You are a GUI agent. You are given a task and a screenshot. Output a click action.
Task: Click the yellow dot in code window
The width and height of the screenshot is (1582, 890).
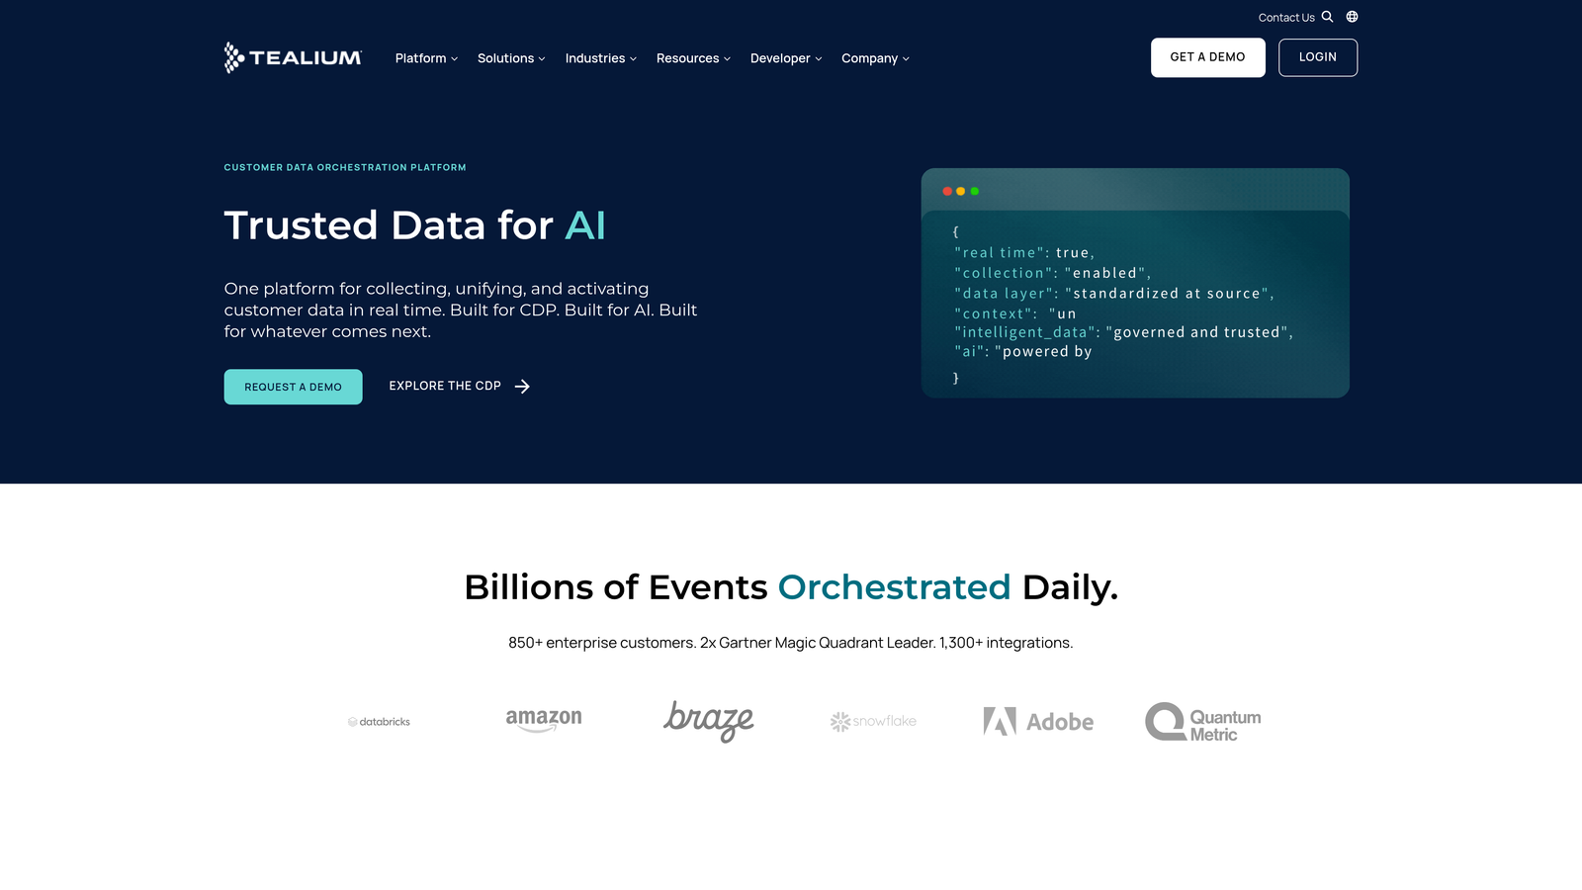coord(961,191)
